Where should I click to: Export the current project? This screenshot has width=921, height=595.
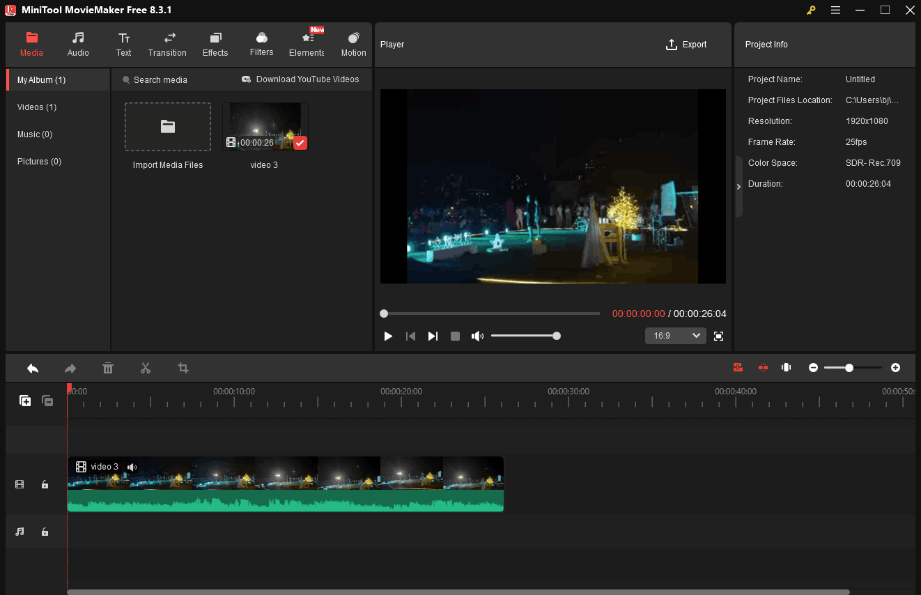tap(686, 44)
